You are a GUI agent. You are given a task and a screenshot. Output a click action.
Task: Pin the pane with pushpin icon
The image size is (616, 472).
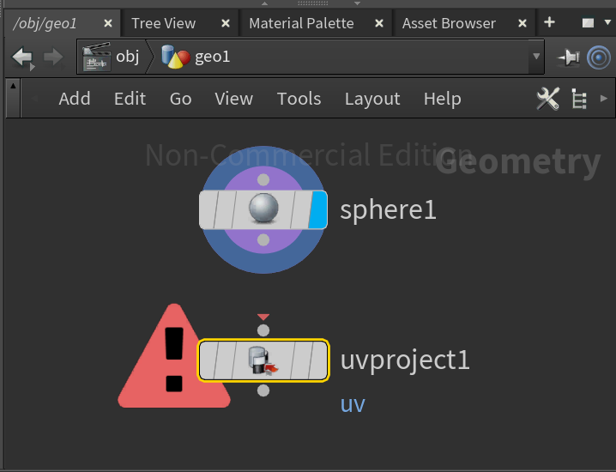click(569, 57)
